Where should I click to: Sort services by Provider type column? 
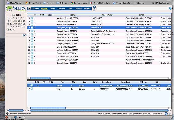click(106, 15)
